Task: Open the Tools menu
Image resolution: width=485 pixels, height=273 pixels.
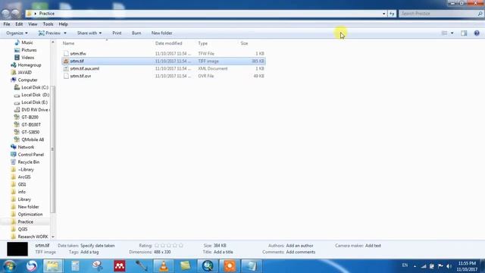Action: (48, 24)
